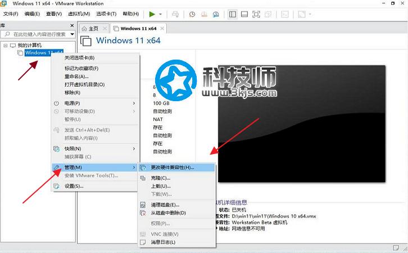408x253 pixels.
Task: Click the snapshot icon beside 快照(N)
Action: pyautogui.click(x=56, y=148)
